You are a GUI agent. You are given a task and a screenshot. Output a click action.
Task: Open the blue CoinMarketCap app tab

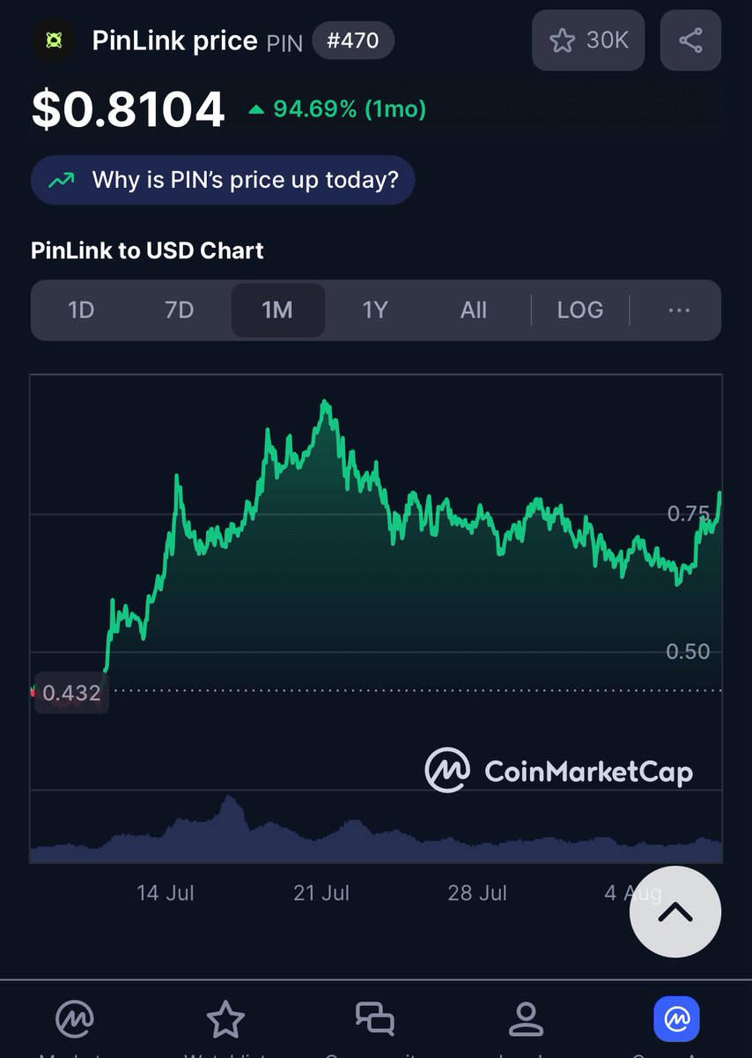pyautogui.click(x=676, y=1019)
